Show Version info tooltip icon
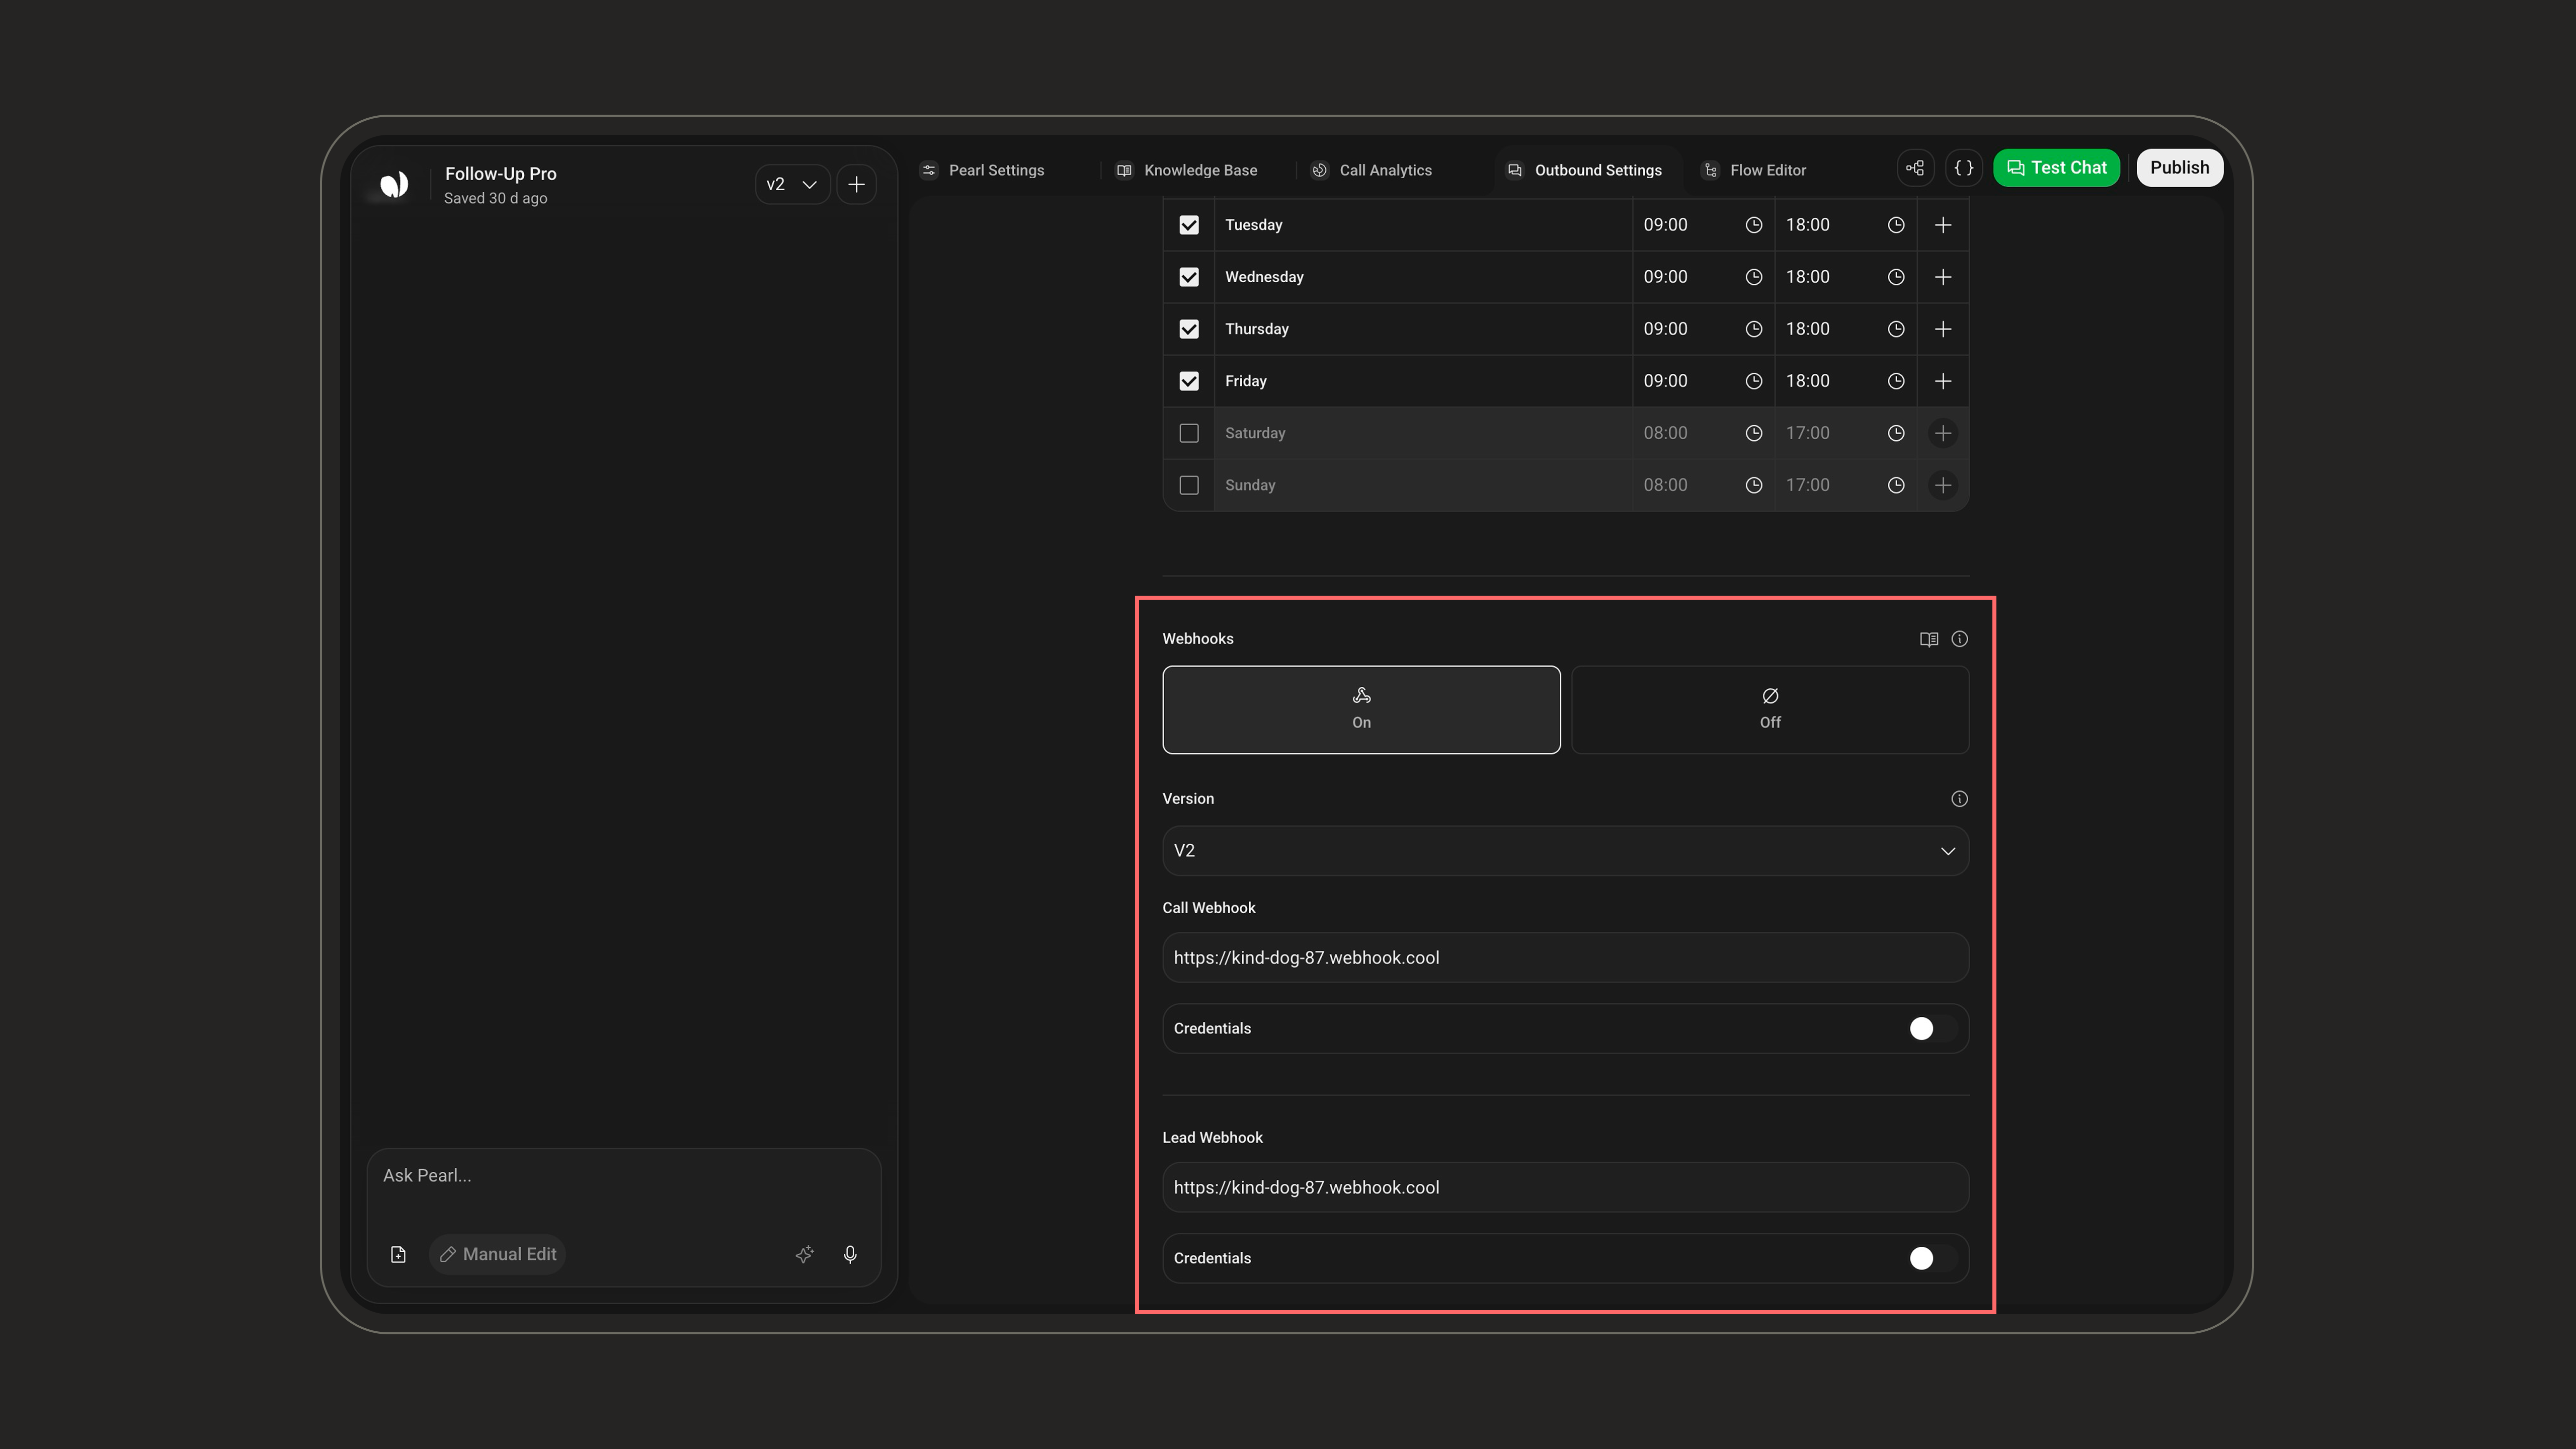The image size is (2576, 1449). [x=1960, y=799]
